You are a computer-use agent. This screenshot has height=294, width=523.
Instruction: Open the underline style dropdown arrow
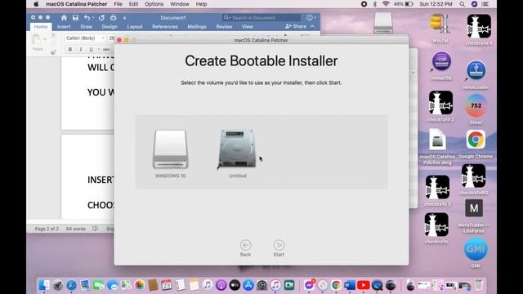coord(98,49)
